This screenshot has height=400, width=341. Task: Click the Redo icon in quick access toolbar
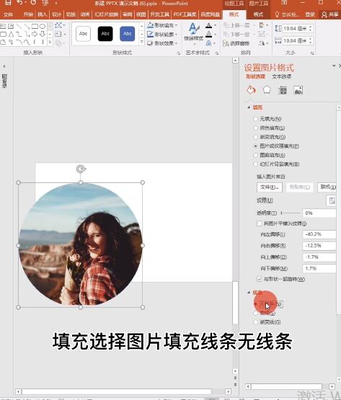(33, 3)
